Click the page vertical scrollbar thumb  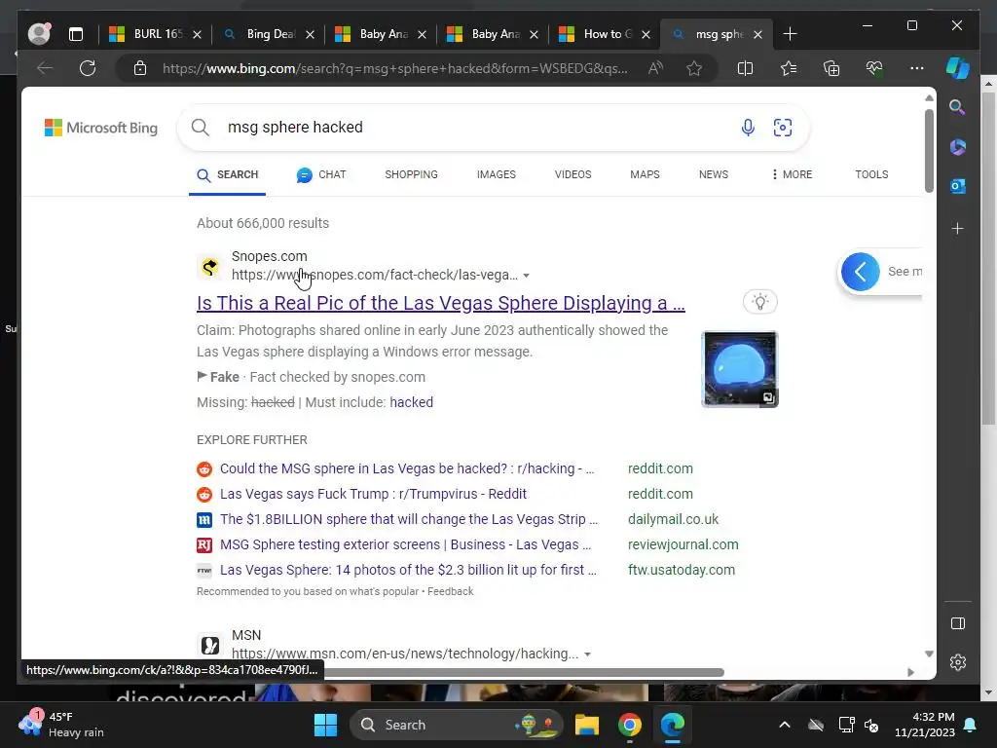[x=929, y=151]
